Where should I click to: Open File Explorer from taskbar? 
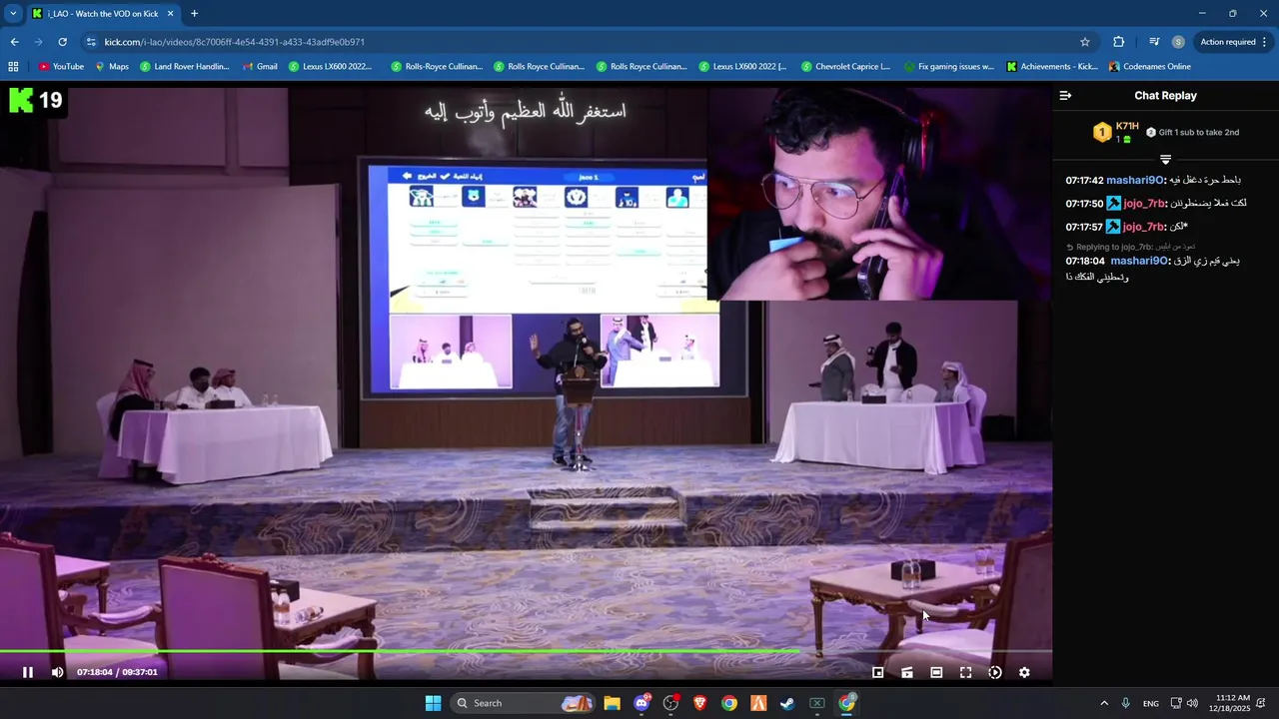click(x=612, y=703)
